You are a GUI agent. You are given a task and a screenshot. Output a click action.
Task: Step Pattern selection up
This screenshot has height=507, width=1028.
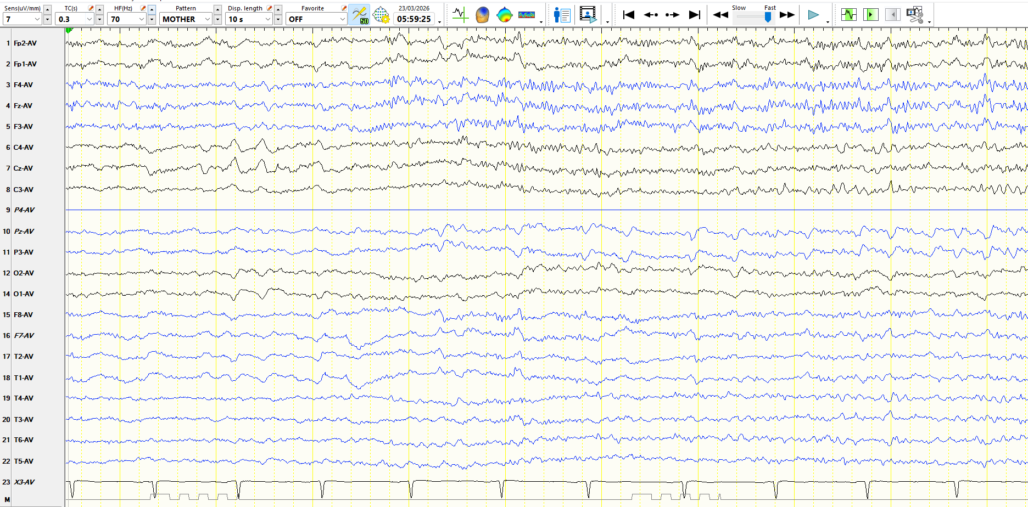click(x=218, y=9)
